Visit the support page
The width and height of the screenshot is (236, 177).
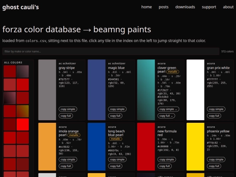209,7
